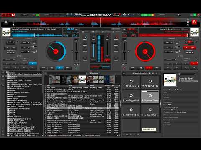This screenshot has width=201, height=150.
Task: Click the browser search field
Action: 66,73
